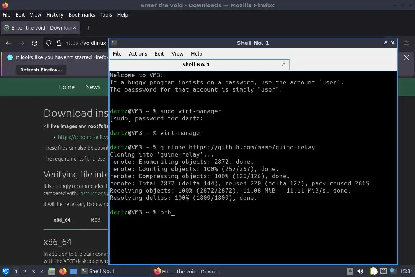Open the Firefox Edit menu

[20, 15]
